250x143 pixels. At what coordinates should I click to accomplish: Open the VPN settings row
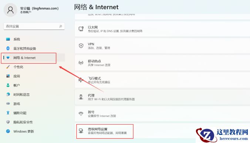[x=162, y=46]
